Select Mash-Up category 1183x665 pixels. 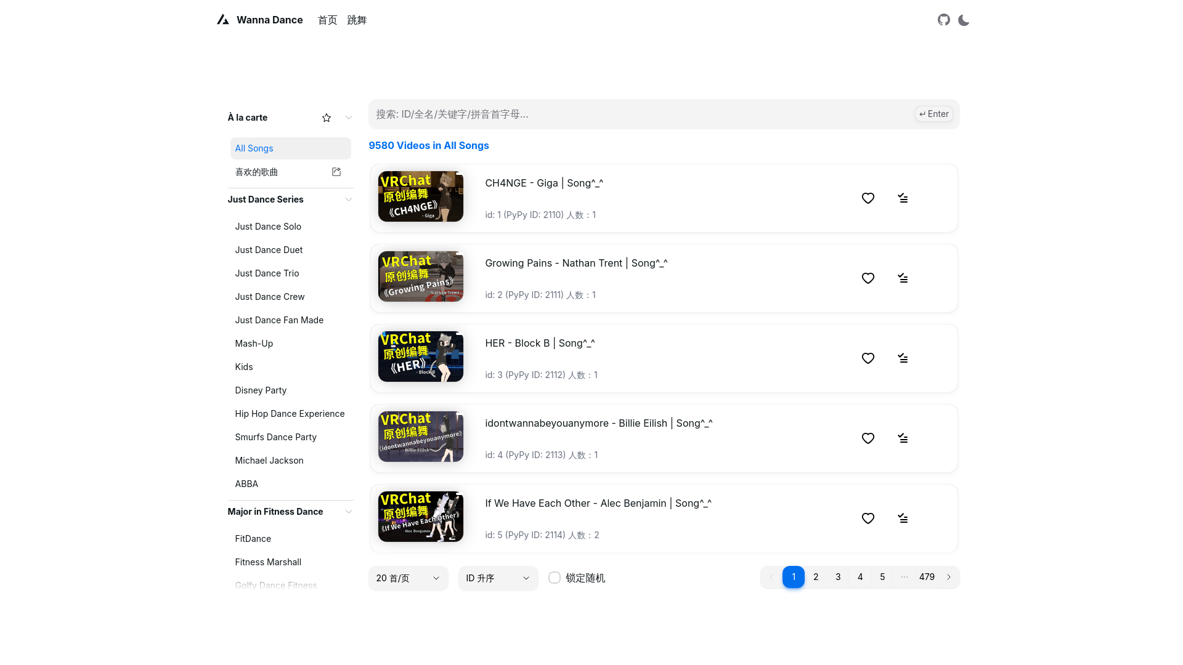pyautogui.click(x=254, y=344)
